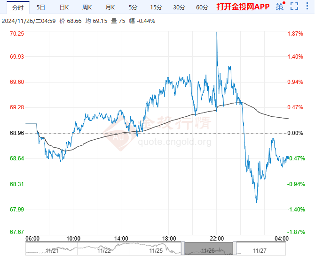This screenshot has width=315, height=256.
Task: Click the right handle of navigator selection
Action: [x=236, y=248]
